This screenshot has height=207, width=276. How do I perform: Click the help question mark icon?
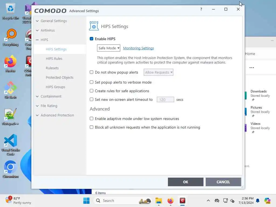coord(201,9)
